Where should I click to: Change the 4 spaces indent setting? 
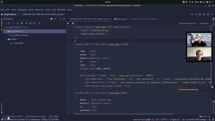coord(175,120)
